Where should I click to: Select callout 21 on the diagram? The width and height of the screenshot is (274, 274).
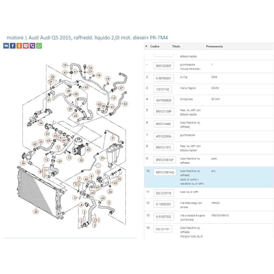click(98, 172)
